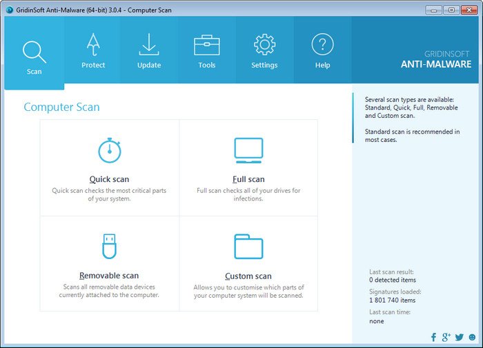Image resolution: width=483 pixels, height=348 pixels.
Task: Click the Help question mark icon
Action: coord(322,44)
